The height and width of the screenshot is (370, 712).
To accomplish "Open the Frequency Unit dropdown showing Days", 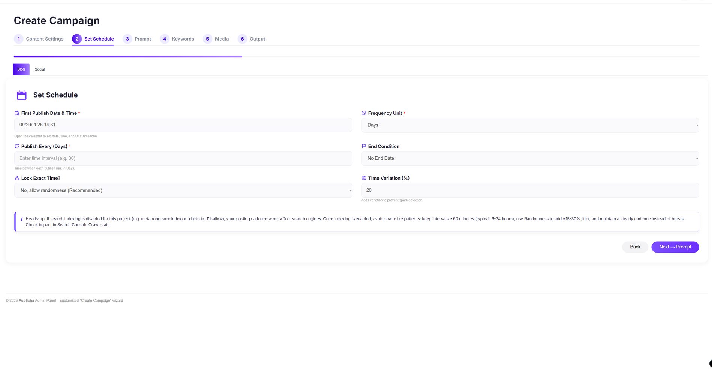I will tap(530, 125).
